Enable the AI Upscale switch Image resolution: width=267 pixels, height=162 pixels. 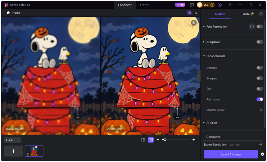[260, 42]
